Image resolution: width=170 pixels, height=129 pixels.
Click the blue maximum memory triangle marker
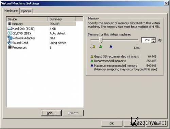click(111, 46)
